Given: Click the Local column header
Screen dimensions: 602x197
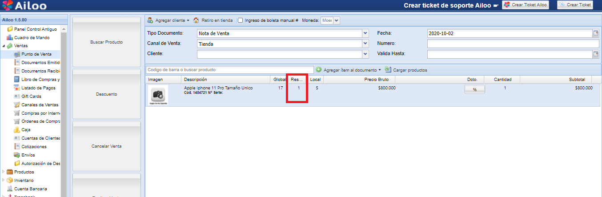Looking at the screenshot, I should pyautogui.click(x=315, y=79).
